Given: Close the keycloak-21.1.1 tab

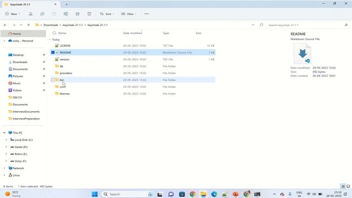Looking at the screenshot, I should [x=56, y=4].
